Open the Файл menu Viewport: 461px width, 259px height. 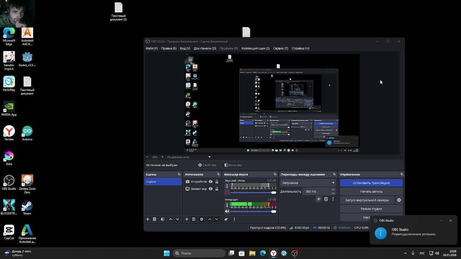pos(152,48)
